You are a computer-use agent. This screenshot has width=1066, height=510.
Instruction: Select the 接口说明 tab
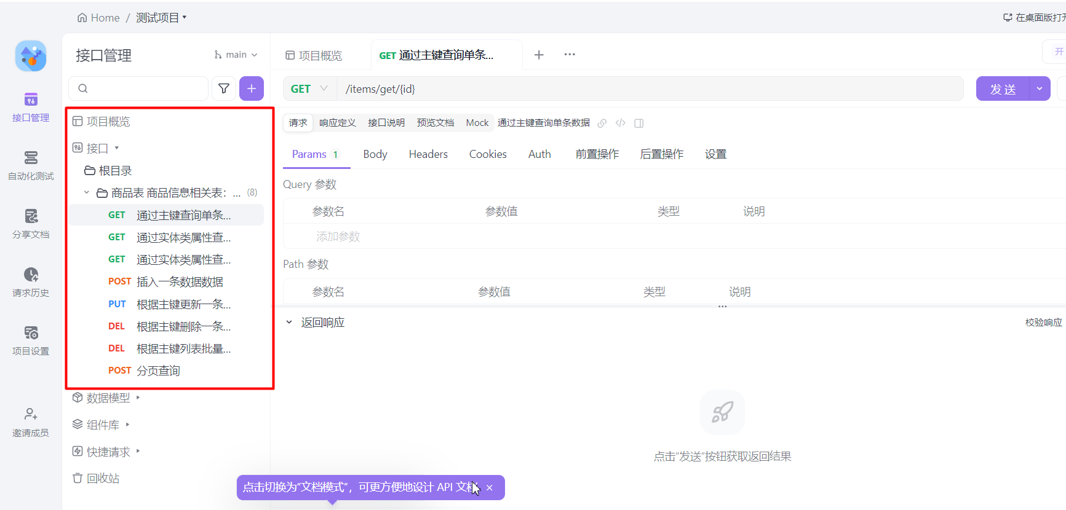point(386,123)
